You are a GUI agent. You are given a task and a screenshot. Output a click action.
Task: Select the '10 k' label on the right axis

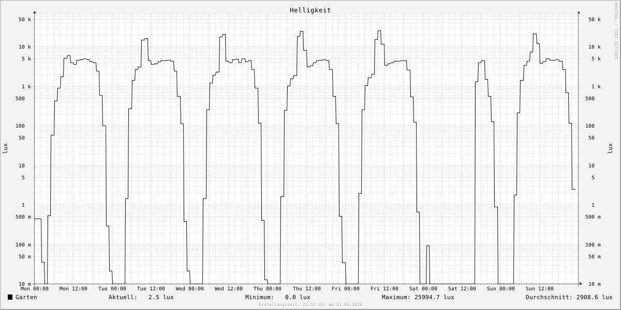click(x=595, y=47)
